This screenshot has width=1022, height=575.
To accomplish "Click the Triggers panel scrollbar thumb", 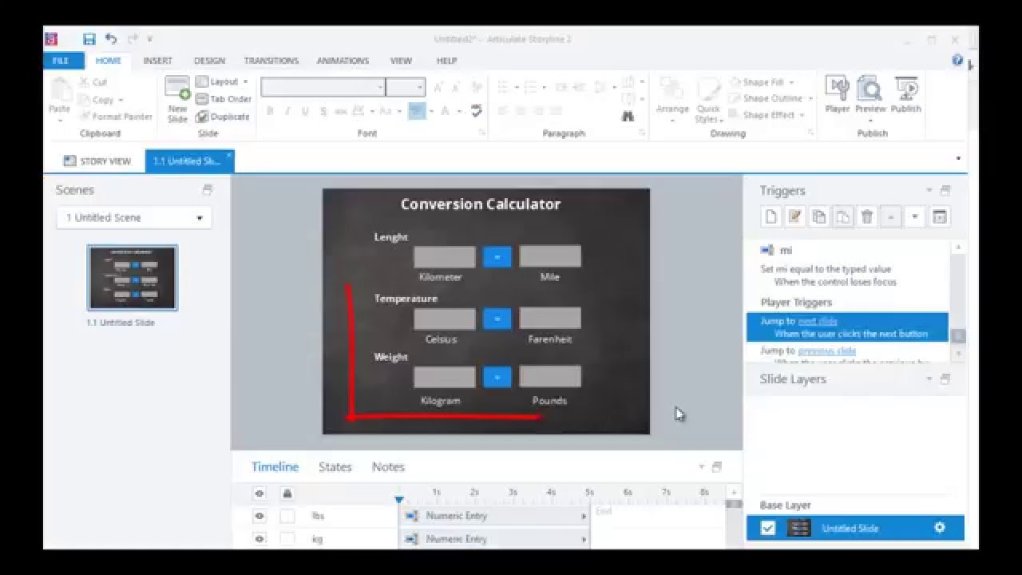I will (958, 336).
